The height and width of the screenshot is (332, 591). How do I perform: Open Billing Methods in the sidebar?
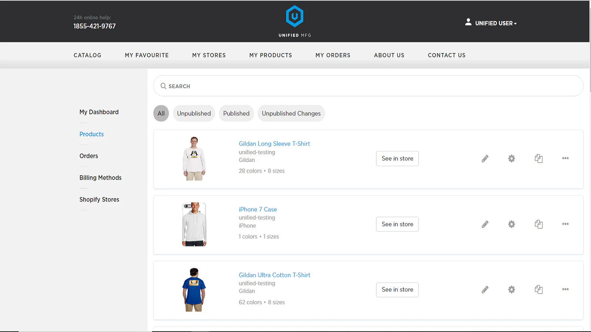(x=100, y=178)
